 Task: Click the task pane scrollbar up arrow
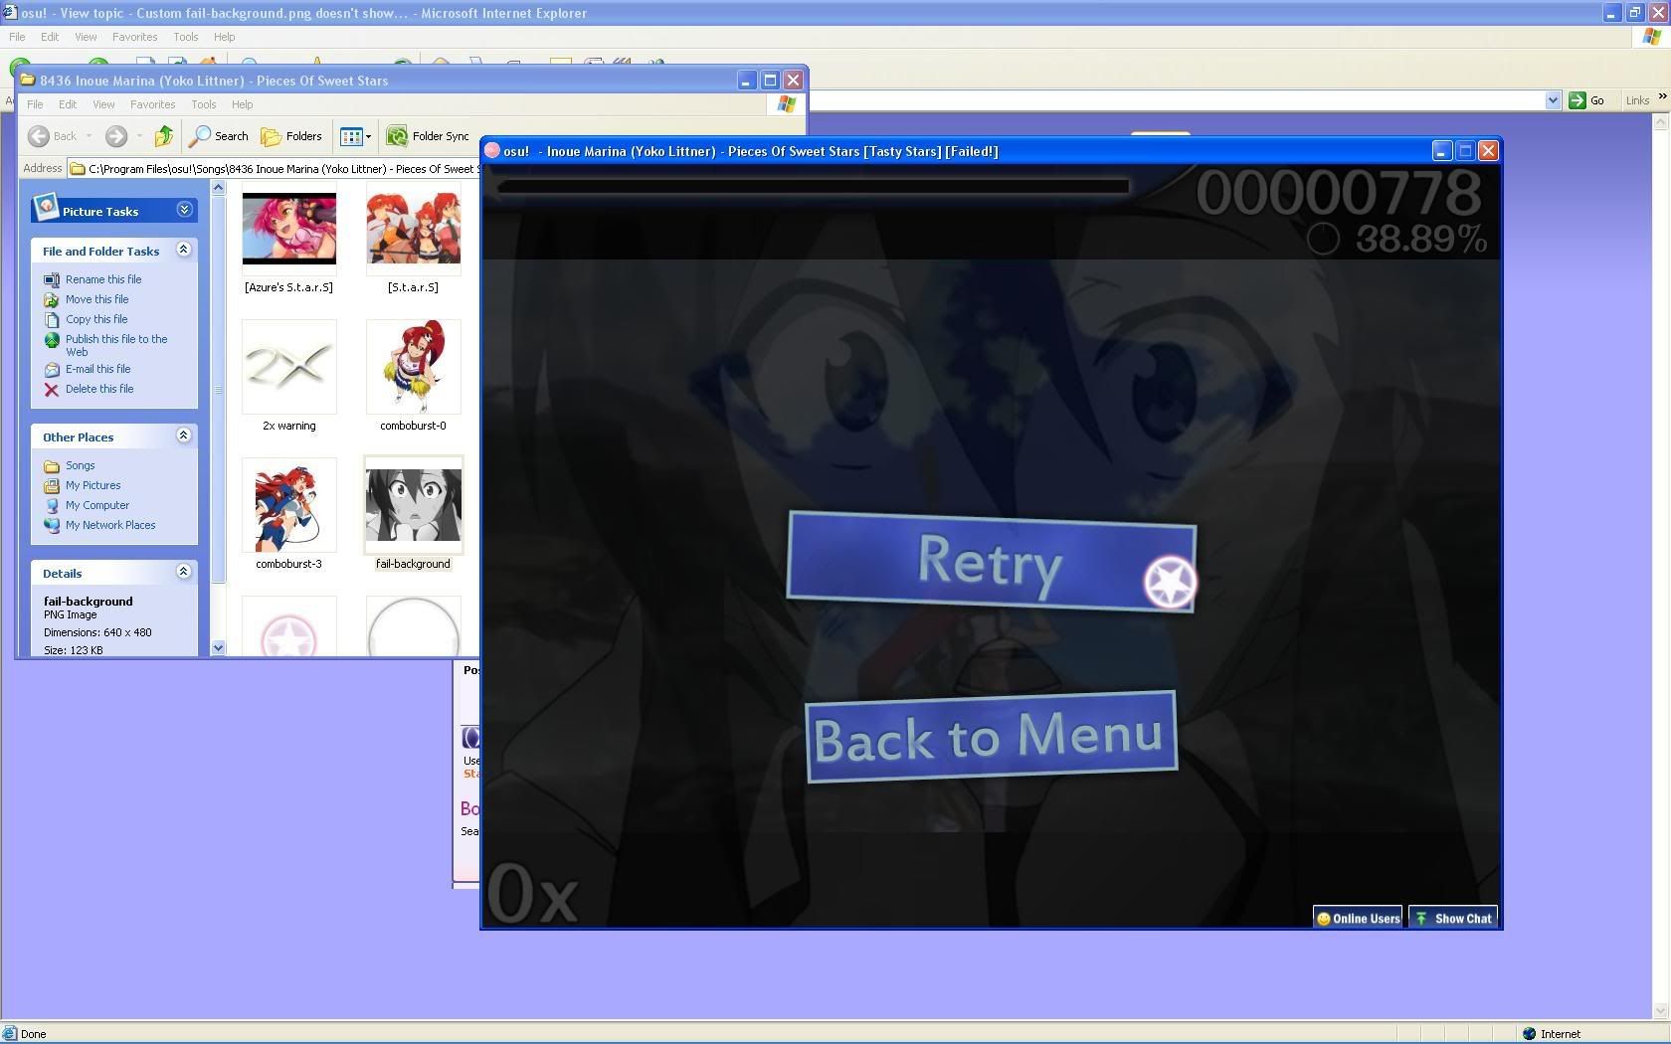218,188
